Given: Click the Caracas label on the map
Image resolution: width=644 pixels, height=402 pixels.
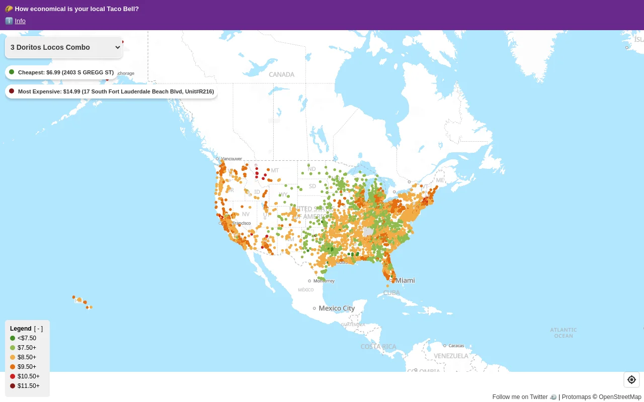Looking at the screenshot, I should pyautogui.click(x=456, y=346).
